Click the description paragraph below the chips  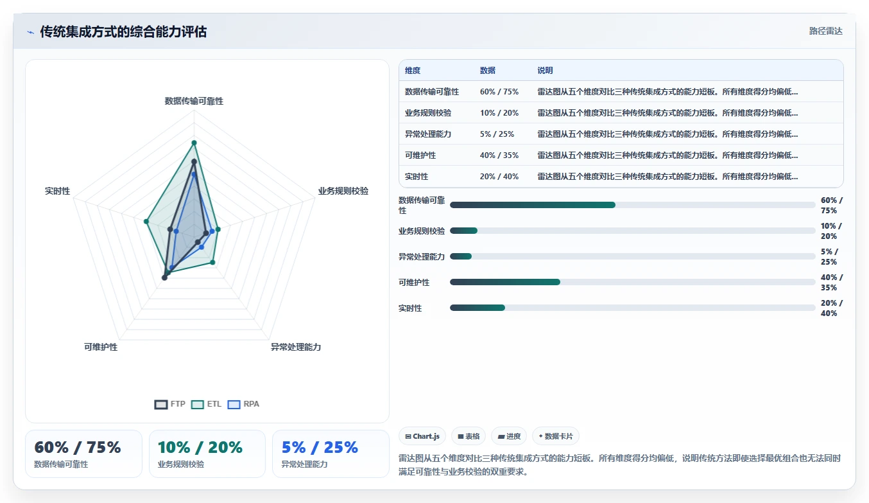click(x=619, y=465)
